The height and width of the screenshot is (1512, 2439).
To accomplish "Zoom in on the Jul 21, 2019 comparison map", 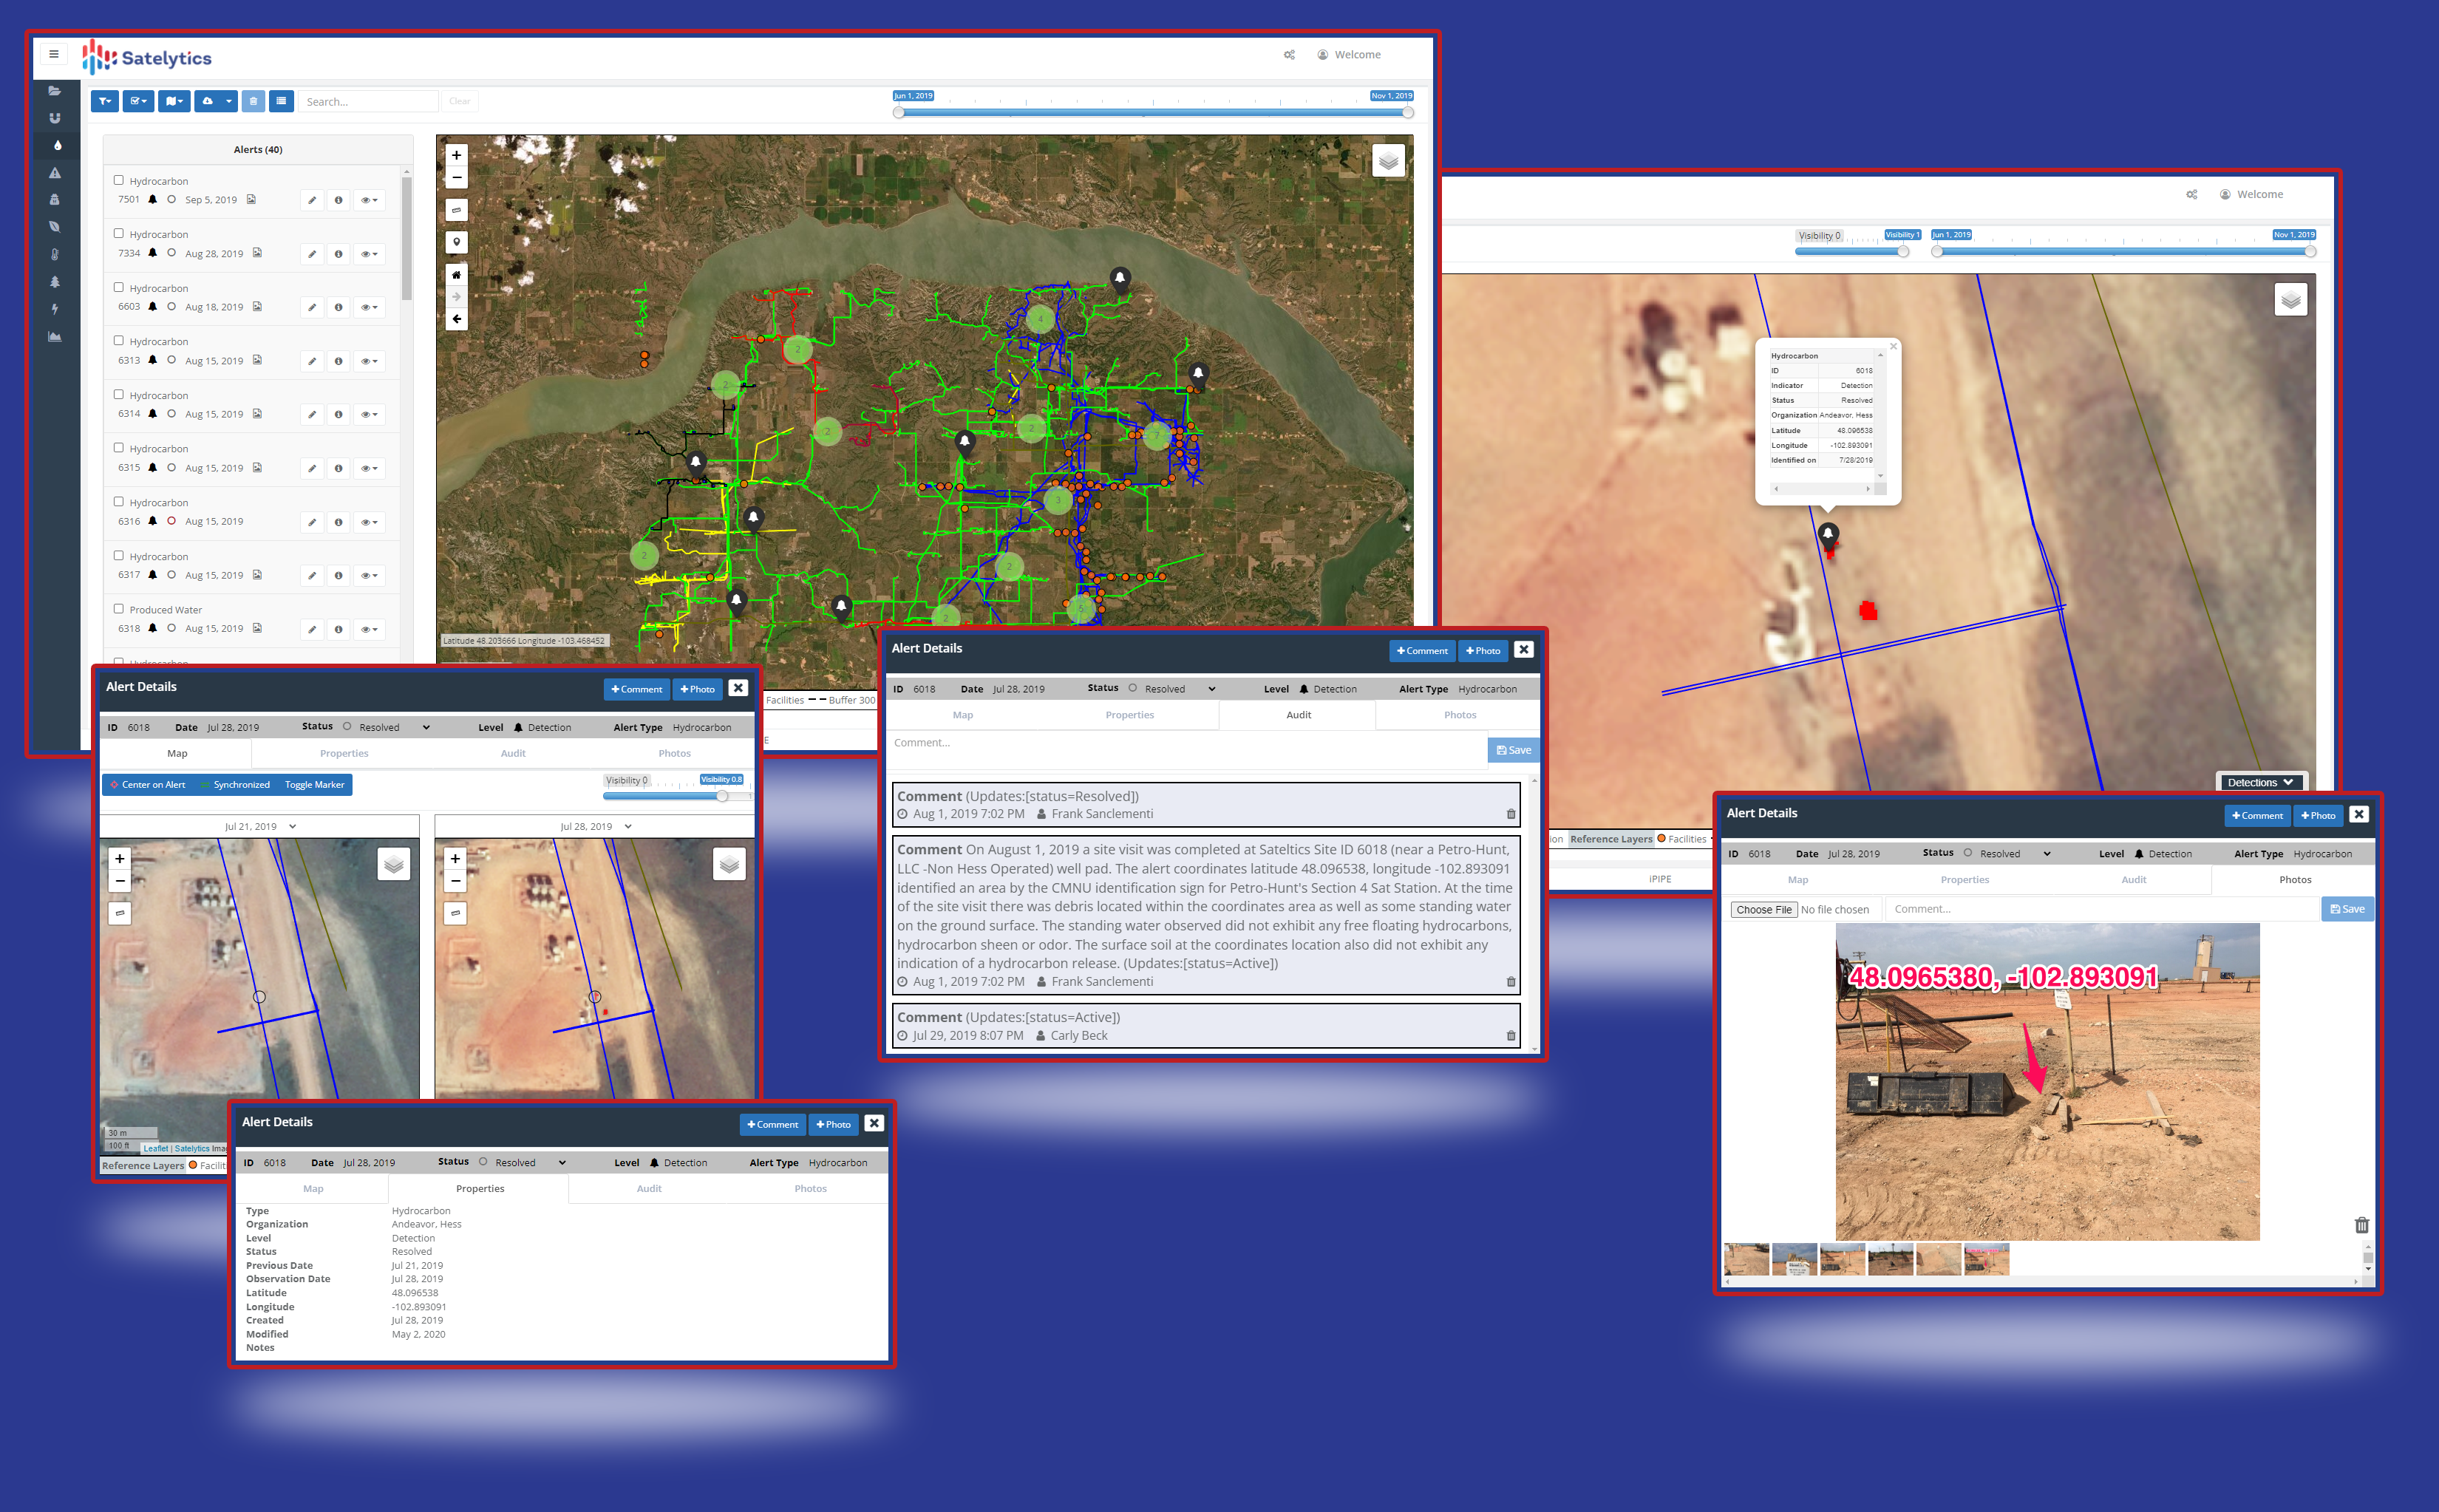I will (120, 859).
